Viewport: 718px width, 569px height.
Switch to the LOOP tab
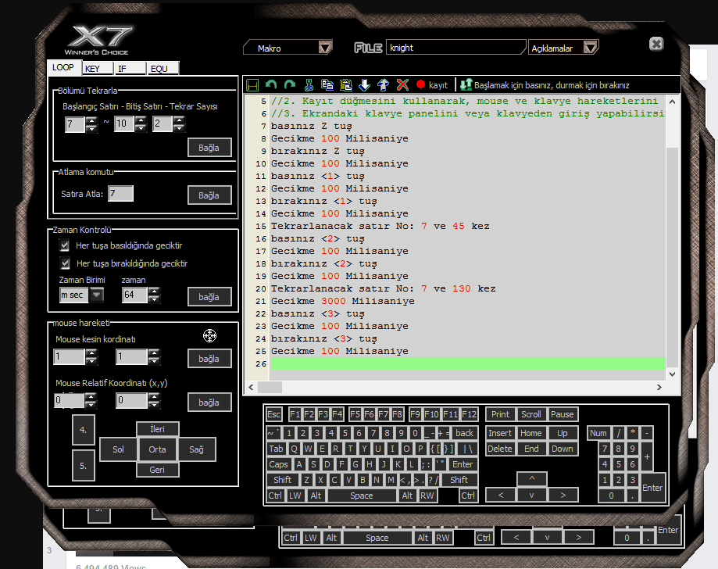click(64, 68)
